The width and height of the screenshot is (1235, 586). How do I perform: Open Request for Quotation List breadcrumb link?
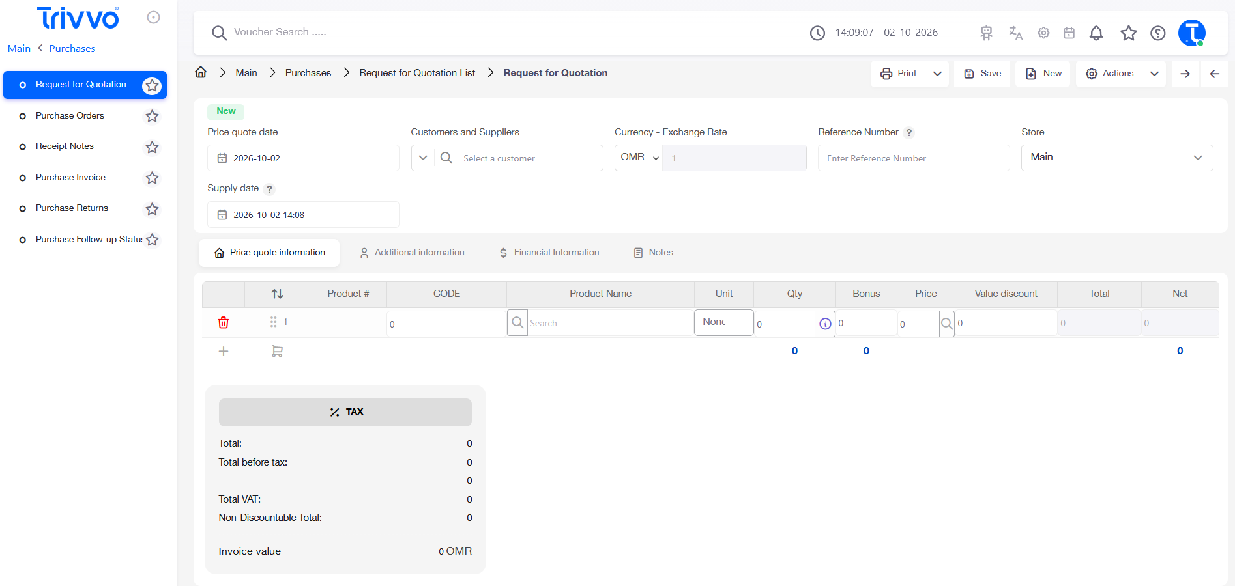[x=417, y=73]
